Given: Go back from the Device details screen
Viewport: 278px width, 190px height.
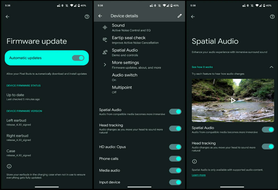Looking at the screenshot, I should 100,16.
